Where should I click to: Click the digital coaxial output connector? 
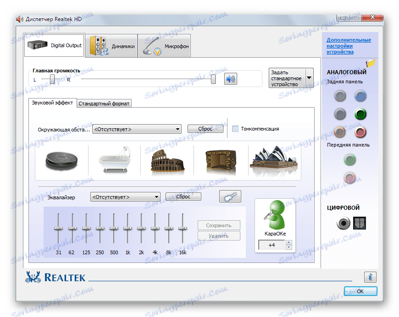343,223
